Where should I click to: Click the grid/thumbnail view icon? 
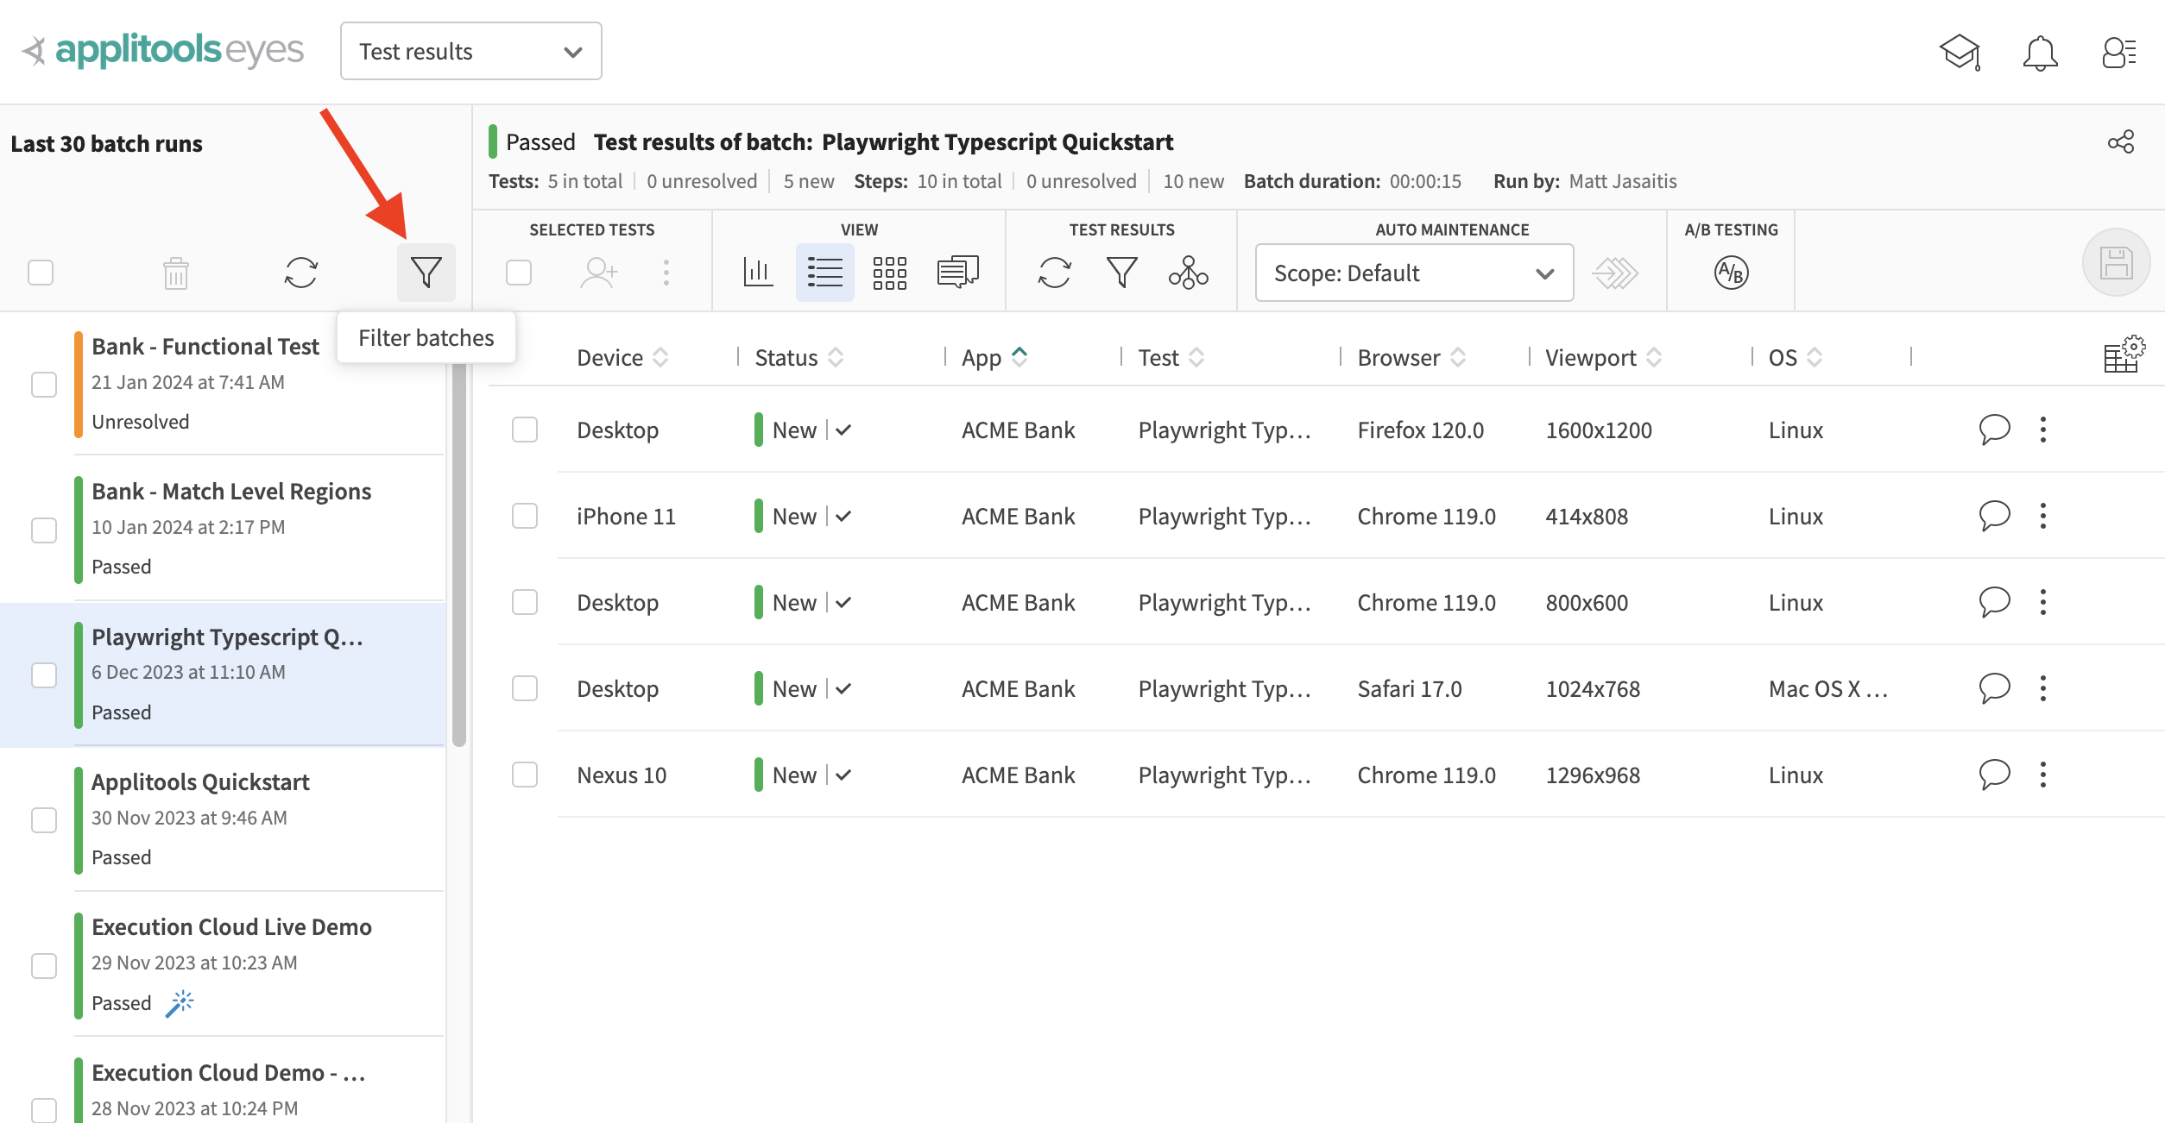889,273
